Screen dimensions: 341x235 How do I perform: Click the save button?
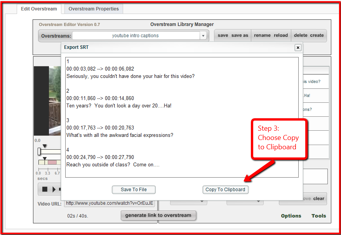coord(222,35)
